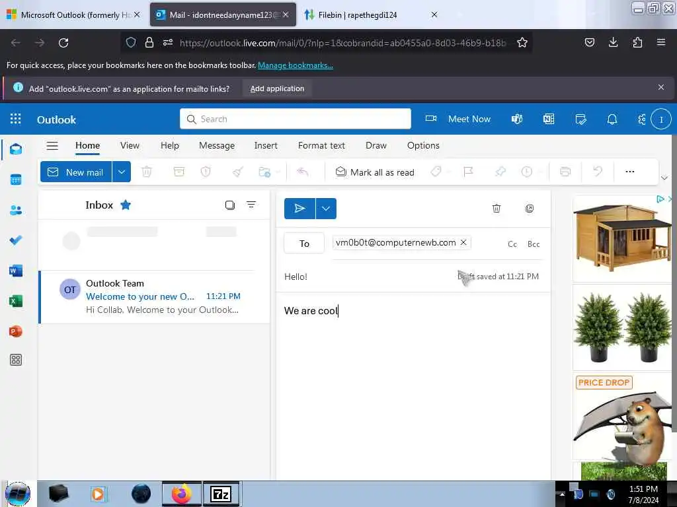This screenshot has height=507, width=677.
Task: Launch Word from the left sidebar
Action: click(16, 271)
